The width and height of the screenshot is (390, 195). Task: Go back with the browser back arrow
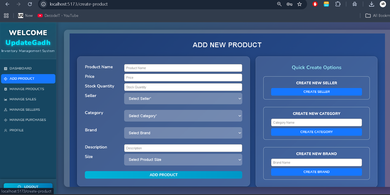8,4
